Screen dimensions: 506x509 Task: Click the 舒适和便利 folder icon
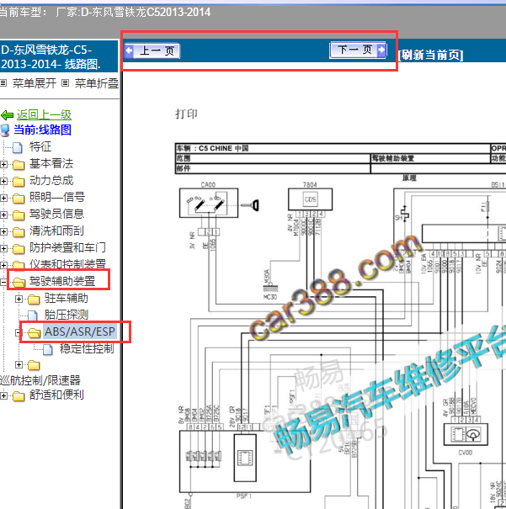point(19,396)
